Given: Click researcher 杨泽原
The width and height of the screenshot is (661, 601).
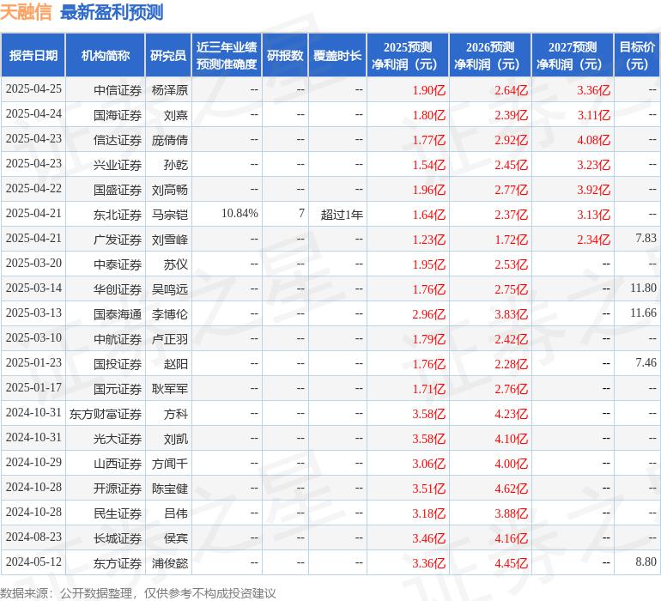Looking at the screenshot, I should point(169,90).
